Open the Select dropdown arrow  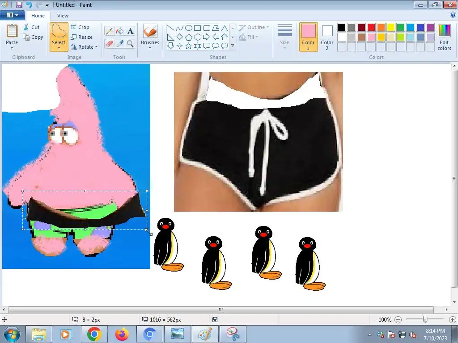[x=59, y=48]
